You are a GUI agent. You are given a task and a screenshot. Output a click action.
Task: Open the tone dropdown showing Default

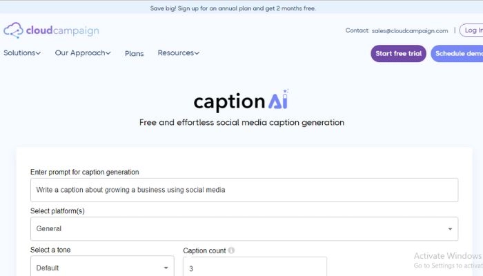tap(102, 268)
